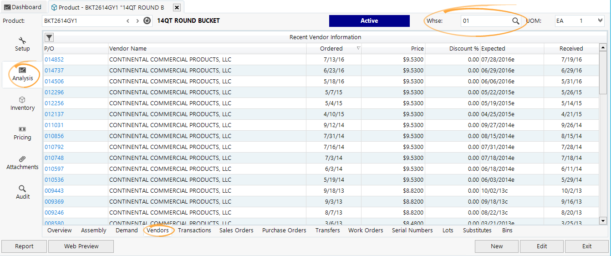Click the Report button
The height and width of the screenshot is (256, 611).
[24, 246]
